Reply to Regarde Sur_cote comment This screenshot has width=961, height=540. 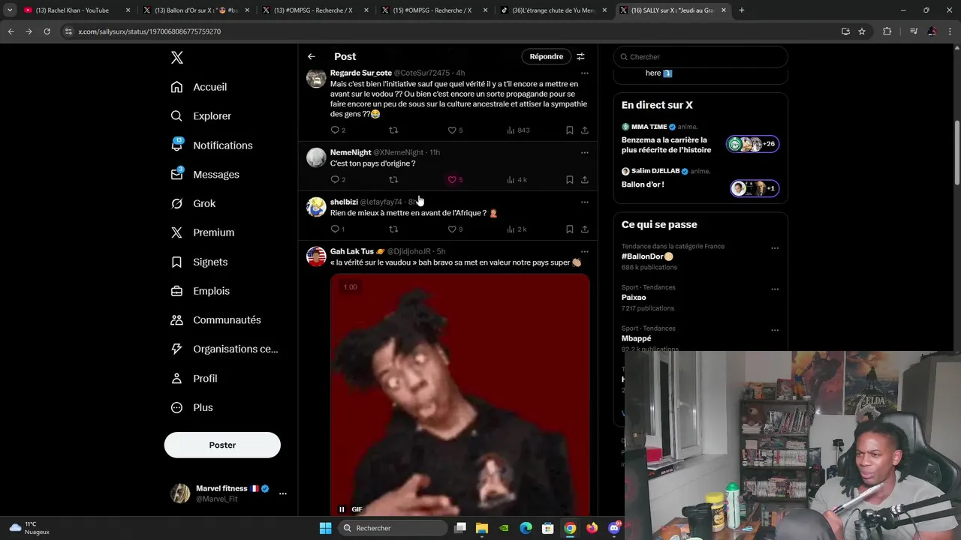338,130
